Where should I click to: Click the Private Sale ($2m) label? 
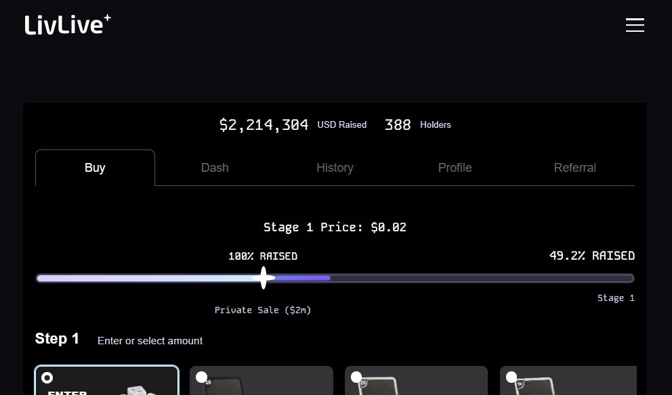[263, 310]
